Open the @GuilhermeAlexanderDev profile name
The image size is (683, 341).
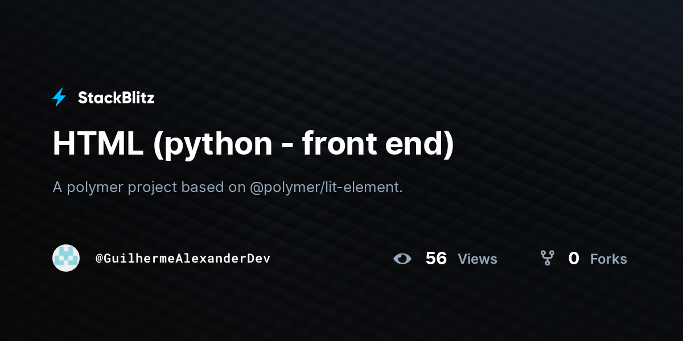tap(183, 259)
